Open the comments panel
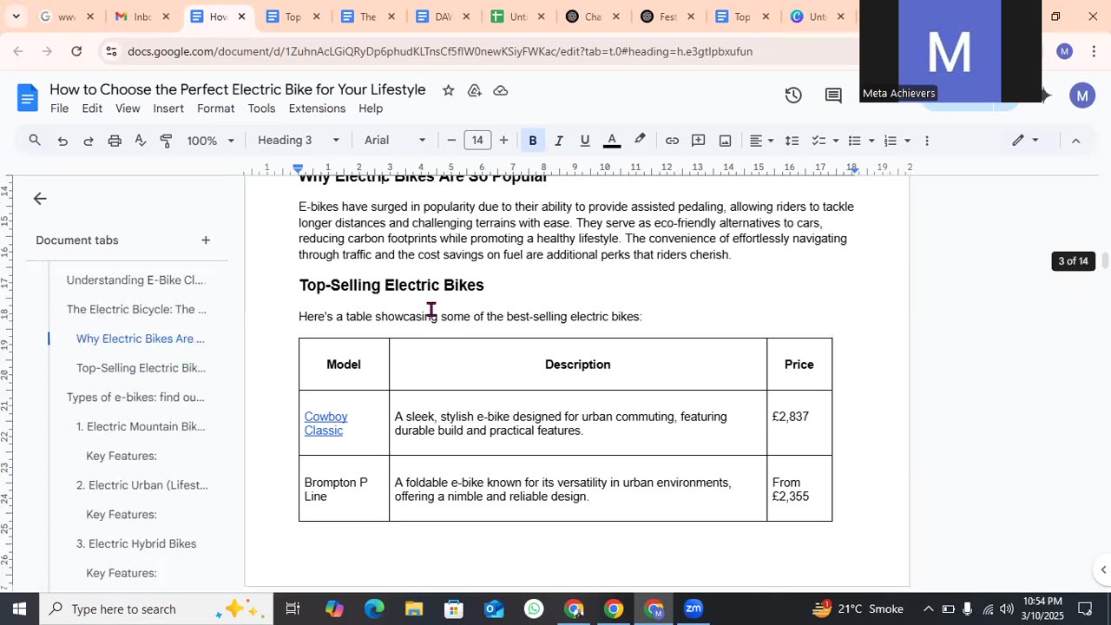 (x=833, y=95)
